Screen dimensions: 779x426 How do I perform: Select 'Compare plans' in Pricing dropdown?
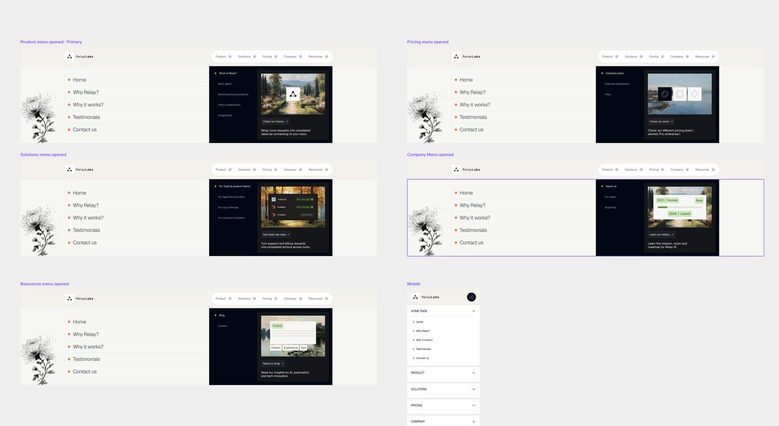point(615,73)
